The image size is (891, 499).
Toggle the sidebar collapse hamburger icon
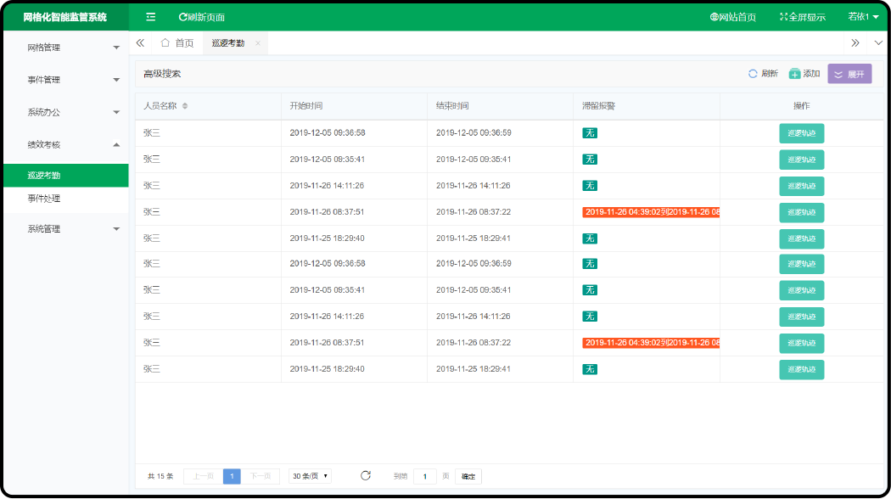pyautogui.click(x=150, y=17)
